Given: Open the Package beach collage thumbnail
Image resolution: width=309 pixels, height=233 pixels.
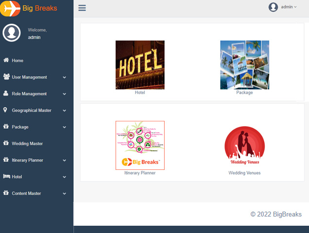Looking at the screenshot, I should [x=244, y=65].
